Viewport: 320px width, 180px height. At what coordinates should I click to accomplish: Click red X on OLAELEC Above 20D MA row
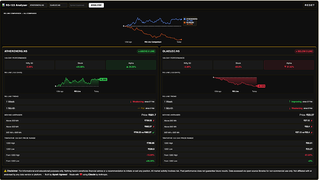(x=312, y=121)
